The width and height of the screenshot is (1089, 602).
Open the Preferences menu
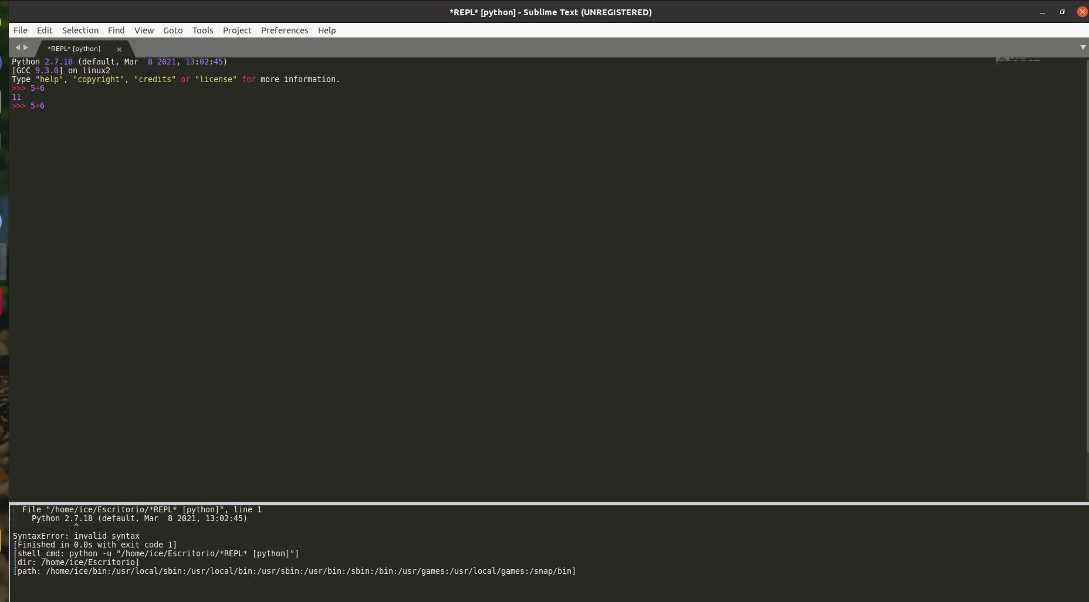point(285,30)
